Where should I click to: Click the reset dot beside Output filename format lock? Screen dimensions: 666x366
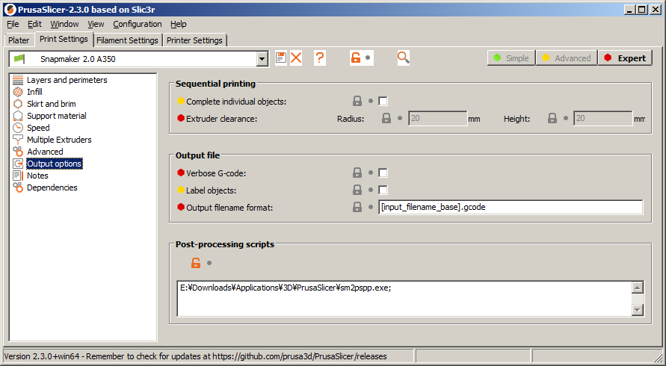[x=371, y=207]
